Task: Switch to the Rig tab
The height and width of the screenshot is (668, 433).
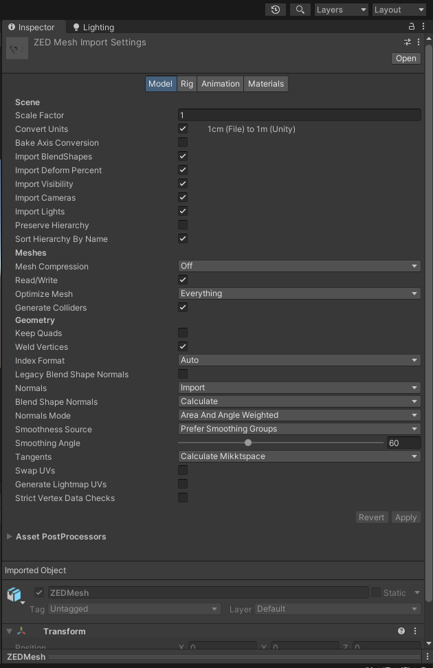Action: [187, 84]
